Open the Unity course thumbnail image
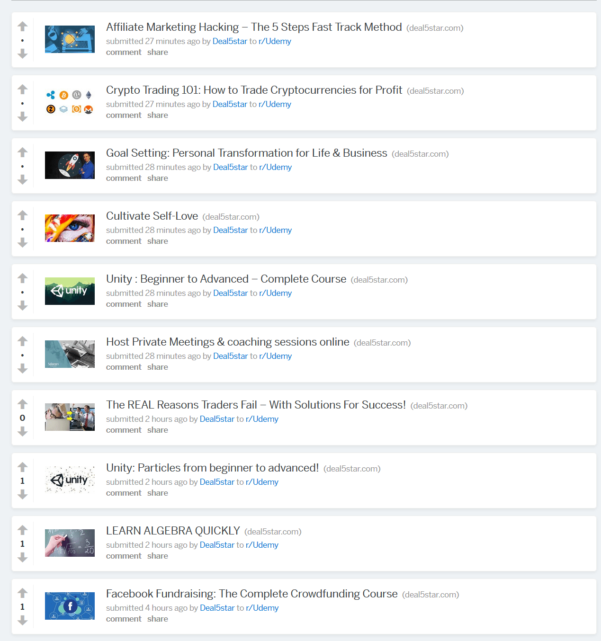Image resolution: width=601 pixels, height=641 pixels. pyautogui.click(x=70, y=291)
